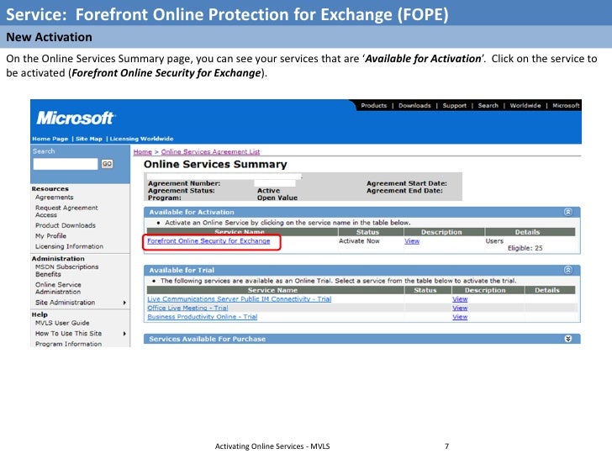Viewport: 612px width, 459px height.
Task: Open Office Live Meeting - Trial link
Action: (187, 308)
